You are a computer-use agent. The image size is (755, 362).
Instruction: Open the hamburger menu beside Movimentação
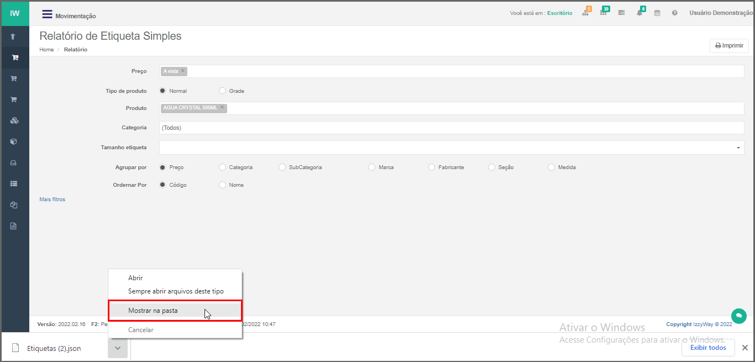(x=48, y=14)
